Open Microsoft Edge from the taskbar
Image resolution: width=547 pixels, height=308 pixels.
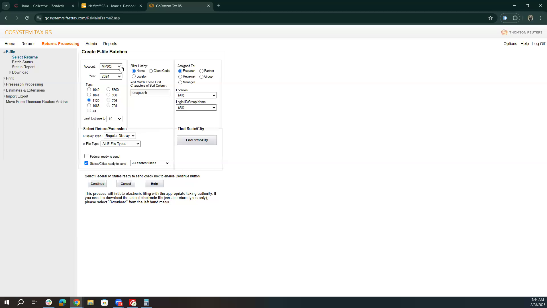coord(63,302)
